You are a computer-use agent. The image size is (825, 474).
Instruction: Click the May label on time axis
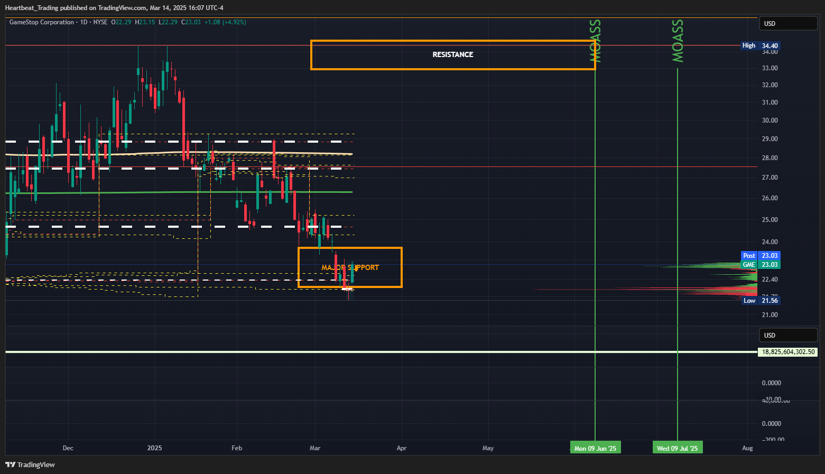488,448
